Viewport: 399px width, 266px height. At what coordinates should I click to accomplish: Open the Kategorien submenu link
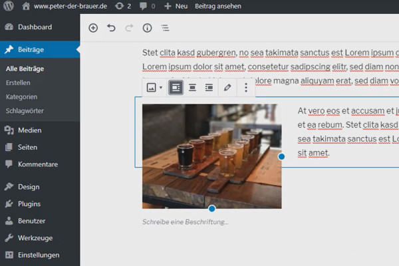point(22,97)
